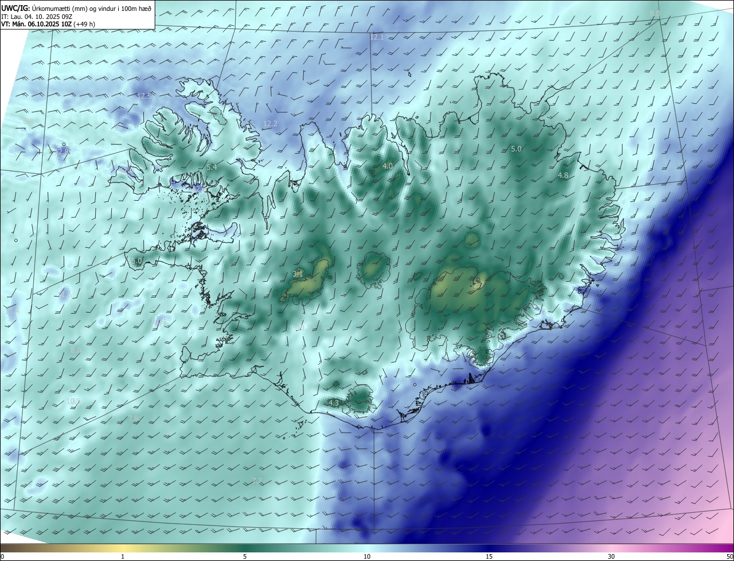This screenshot has width=734, height=561.
Task: Click the 7.8 value label southwest of Iceland
Action: [x=133, y=419]
